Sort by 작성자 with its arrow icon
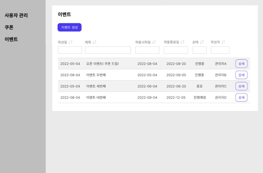Image resolution: width=263 pixels, height=173 pixels. pyautogui.click(x=223, y=42)
